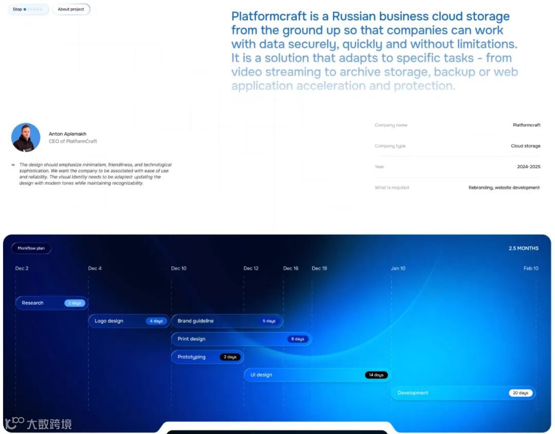
Task: Click the 2 days badge on Research
Action: [75, 303]
